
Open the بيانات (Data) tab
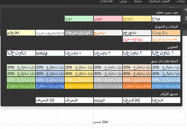[181, 1]
